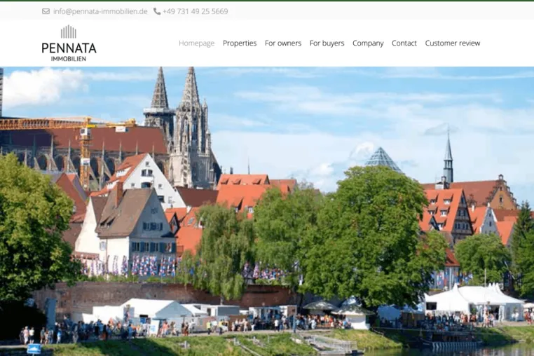Click the Pennata Immobilien logo

pyautogui.click(x=69, y=43)
